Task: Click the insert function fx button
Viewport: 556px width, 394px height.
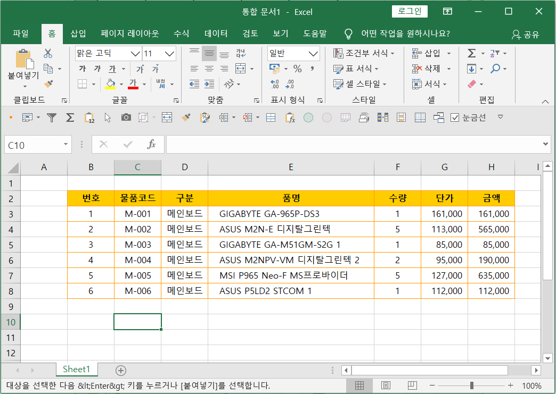Action: tap(151, 145)
